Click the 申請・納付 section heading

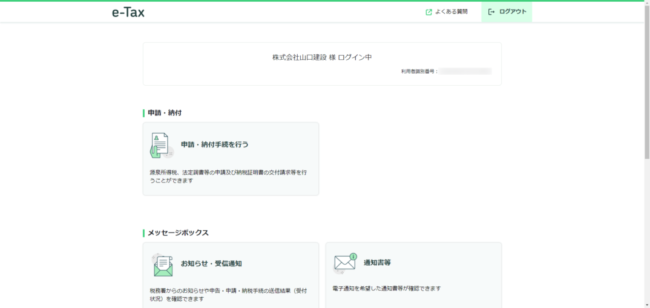coord(165,113)
